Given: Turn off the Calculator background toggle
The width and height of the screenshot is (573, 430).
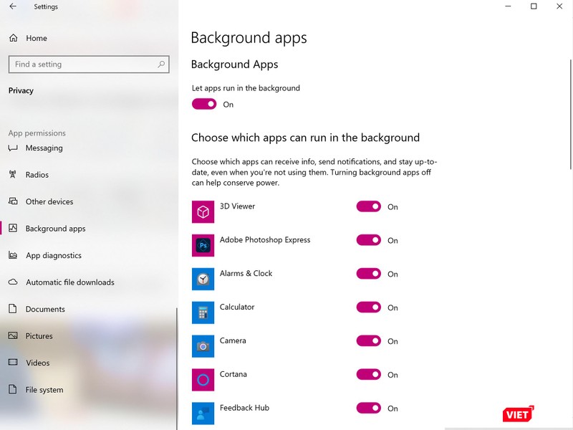Looking at the screenshot, I should (x=368, y=307).
